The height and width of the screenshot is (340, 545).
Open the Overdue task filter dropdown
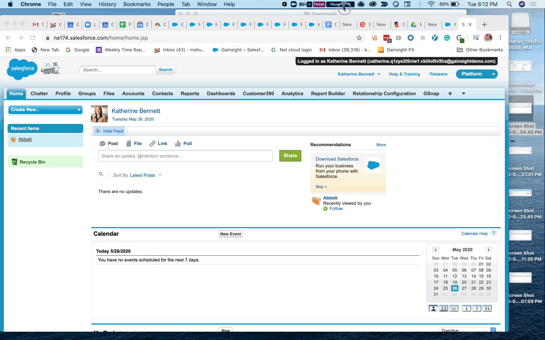(x=467, y=330)
